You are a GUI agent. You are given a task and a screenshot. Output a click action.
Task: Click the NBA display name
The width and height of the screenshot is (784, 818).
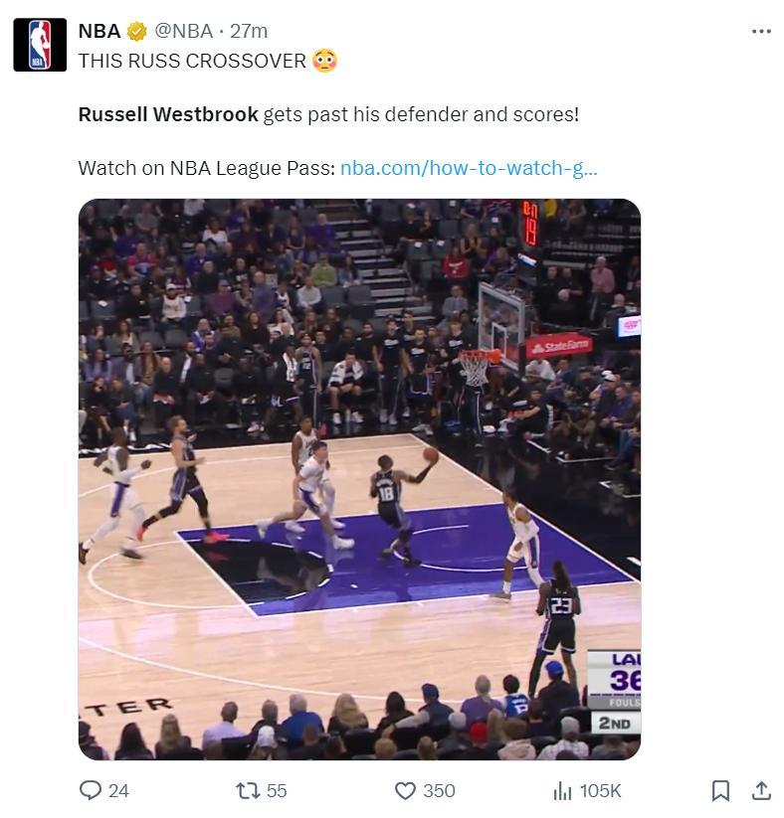(x=99, y=31)
